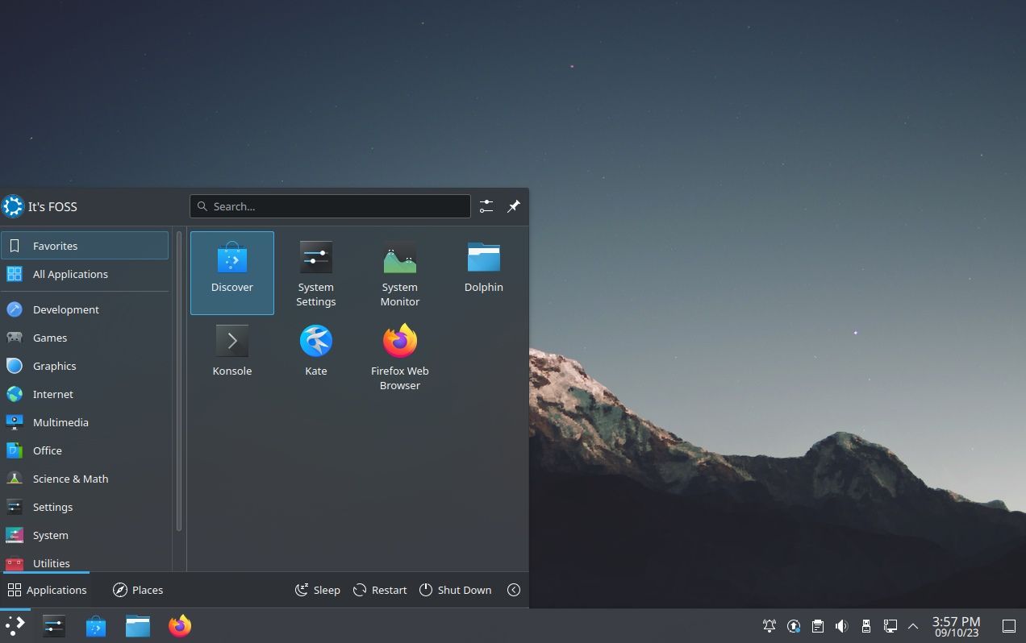Pin the application launcher open
Image resolution: width=1026 pixels, height=643 pixels.
[513, 206]
